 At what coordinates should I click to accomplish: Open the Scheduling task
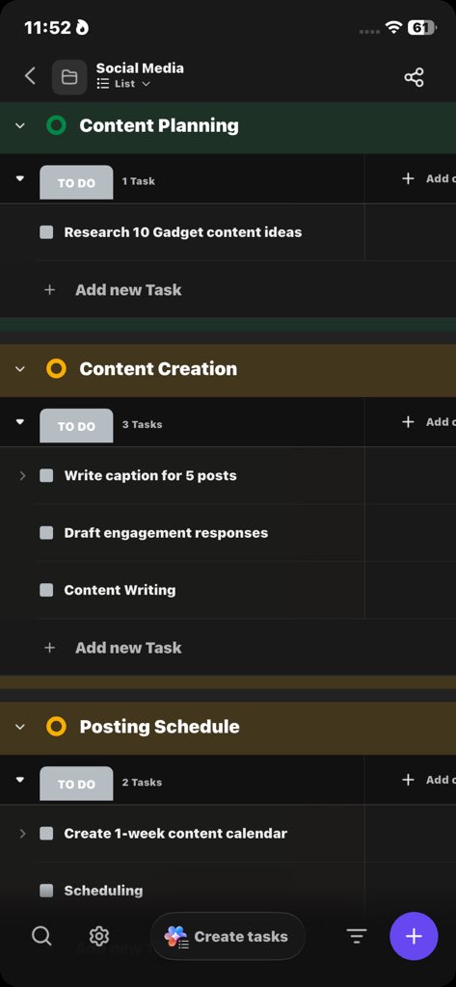[103, 891]
